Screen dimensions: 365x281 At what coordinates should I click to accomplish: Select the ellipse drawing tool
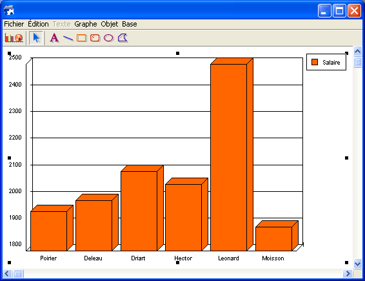coord(109,37)
